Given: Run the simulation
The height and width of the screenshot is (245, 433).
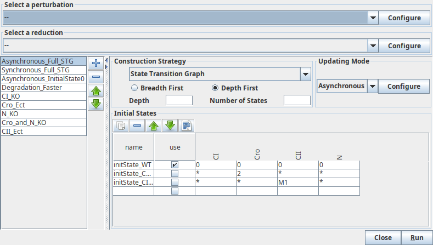Looking at the screenshot, I should [417, 238].
